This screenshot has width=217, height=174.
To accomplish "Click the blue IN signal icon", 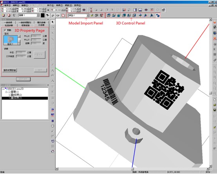I will (52, 110).
